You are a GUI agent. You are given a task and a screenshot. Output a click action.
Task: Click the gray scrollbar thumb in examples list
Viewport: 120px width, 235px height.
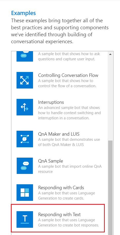click(110, 187)
